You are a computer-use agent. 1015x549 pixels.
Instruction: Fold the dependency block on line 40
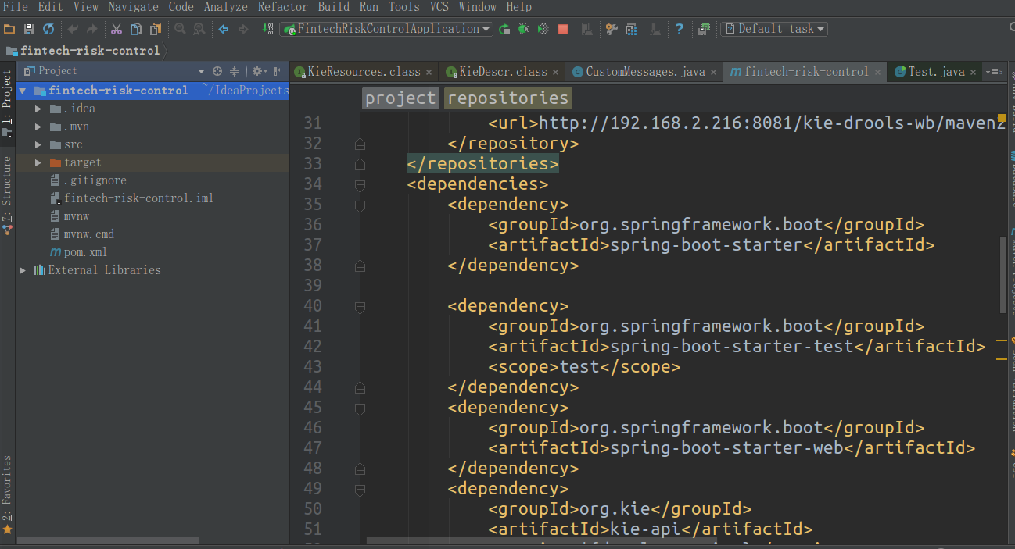[x=360, y=307]
